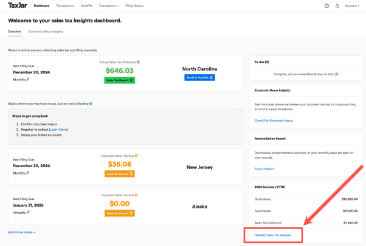Image resolution: width=366 pixels, height=246 pixels.
Task: Click the To-dos (0) heading
Action: (x=261, y=62)
